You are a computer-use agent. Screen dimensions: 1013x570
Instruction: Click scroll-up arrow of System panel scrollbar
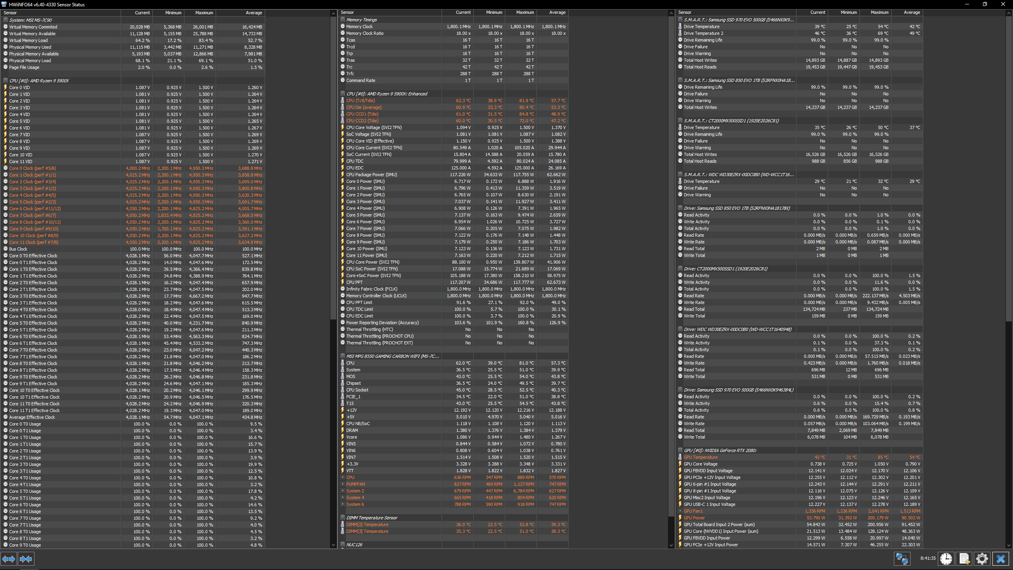tap(333, 13)
